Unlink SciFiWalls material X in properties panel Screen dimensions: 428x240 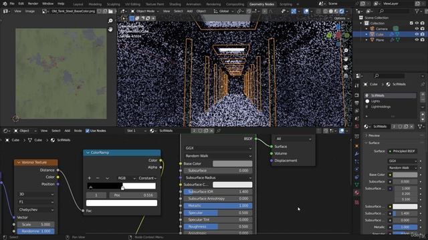(x=412, y=127)
